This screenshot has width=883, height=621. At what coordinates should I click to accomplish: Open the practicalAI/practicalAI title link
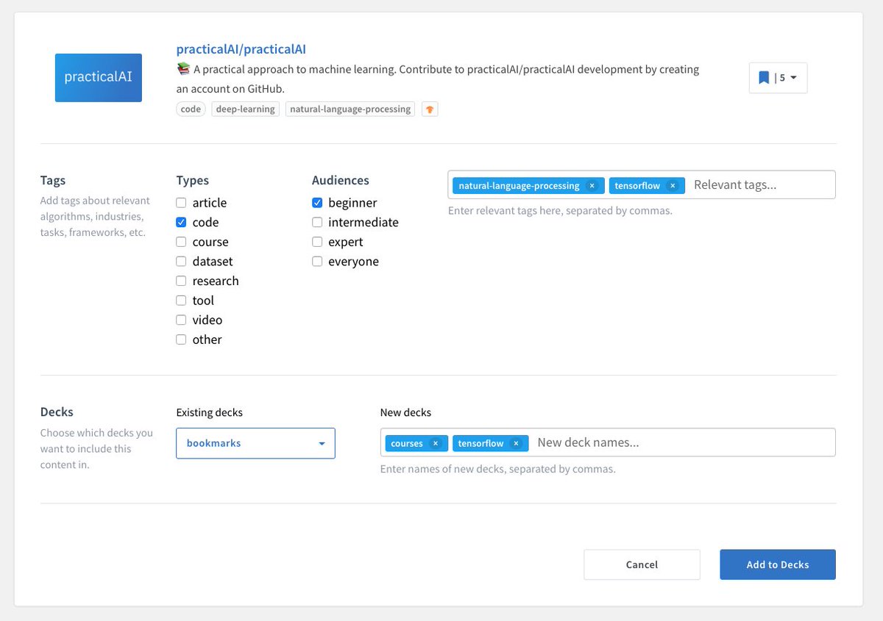[241, 49]
